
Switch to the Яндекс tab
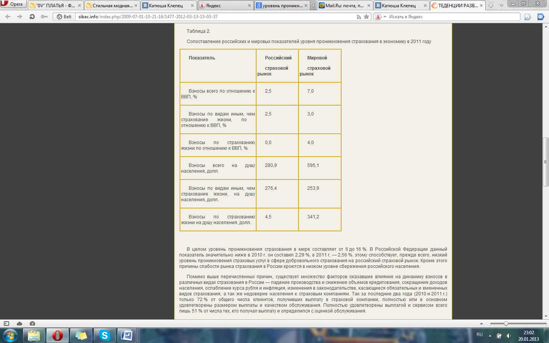click(225, 6)
